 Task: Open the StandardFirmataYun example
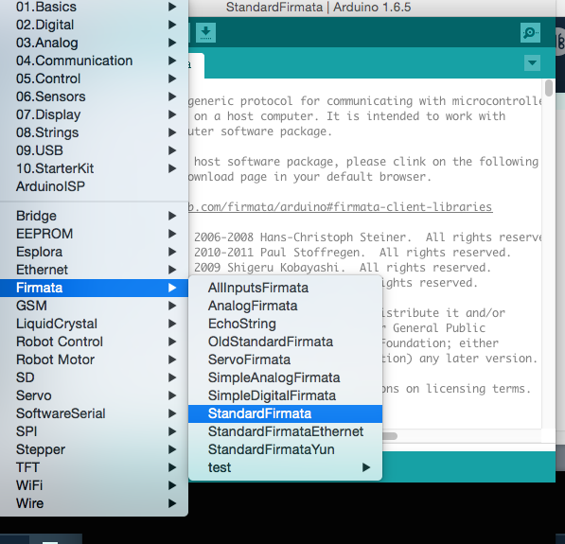[285, 449]
